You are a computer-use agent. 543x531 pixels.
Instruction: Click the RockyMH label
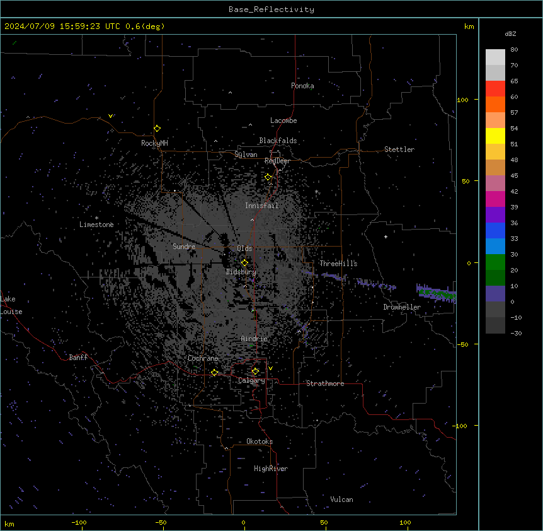154,143
